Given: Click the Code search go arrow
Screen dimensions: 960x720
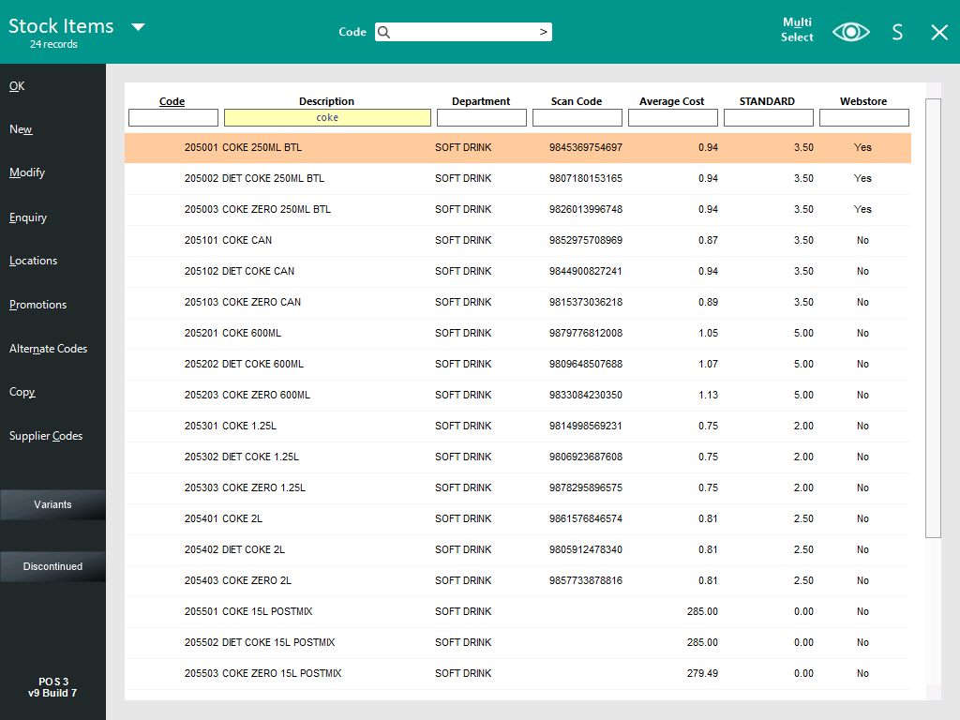Looking at the screenshot, I should [x=543, y=32].
